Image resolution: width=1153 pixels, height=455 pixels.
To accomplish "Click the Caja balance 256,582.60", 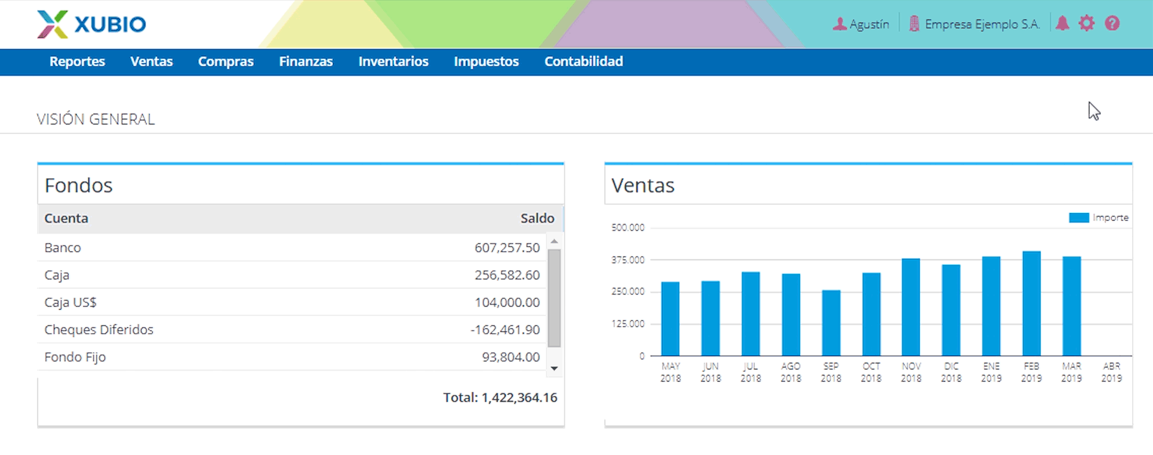I will [x=507, y=275].
